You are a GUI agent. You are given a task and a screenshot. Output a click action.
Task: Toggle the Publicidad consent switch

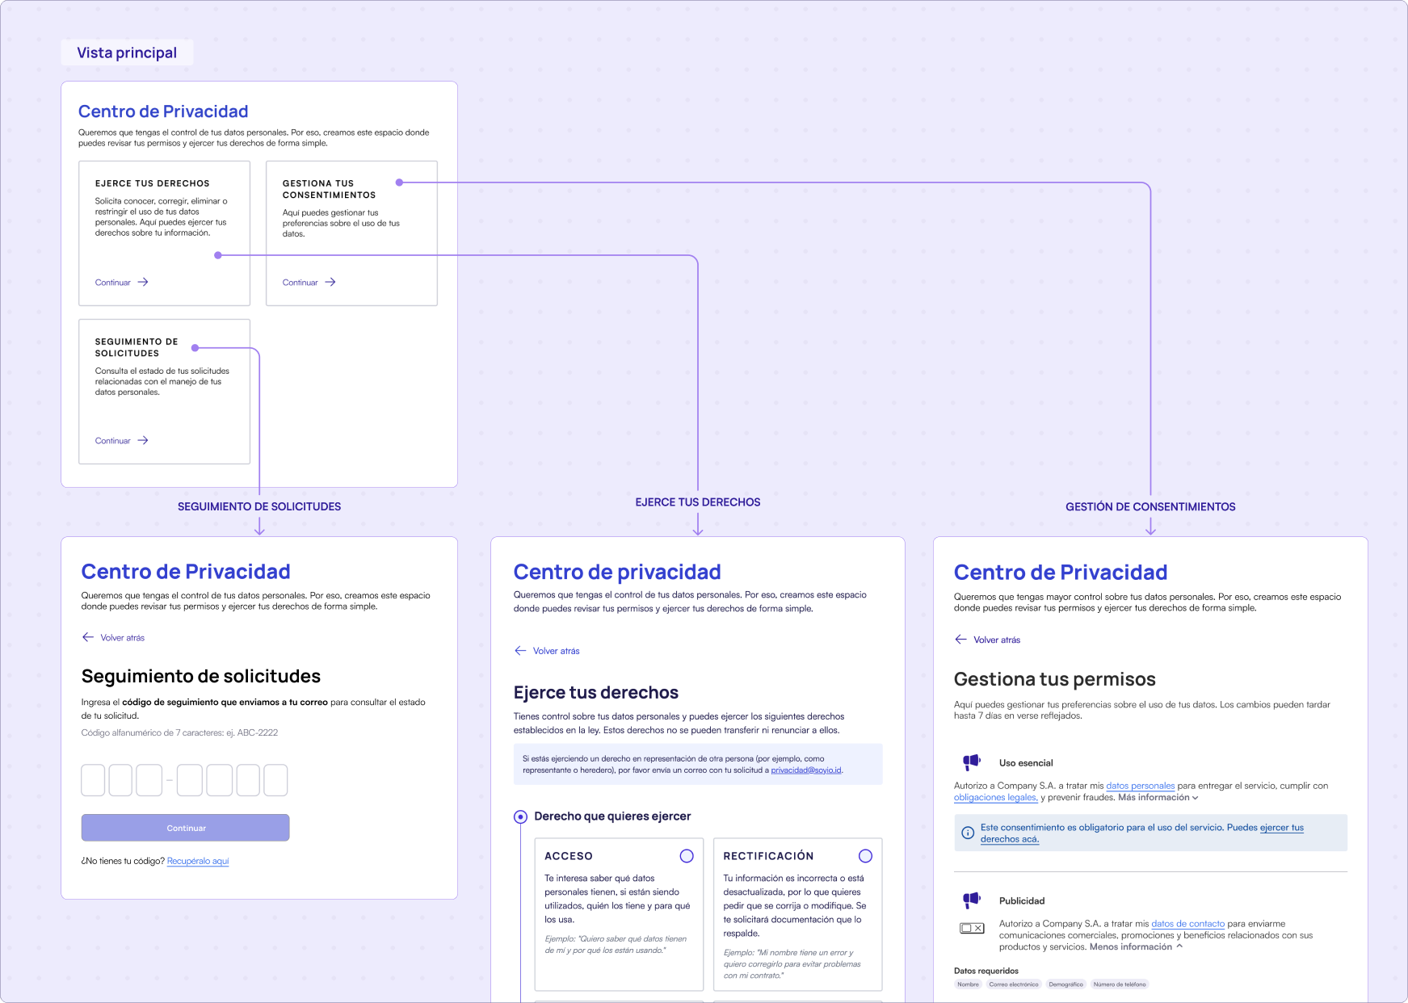[971, 928]
